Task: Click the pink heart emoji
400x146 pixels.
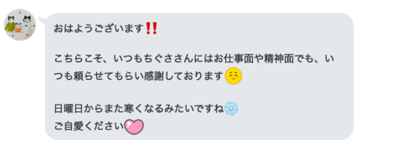Action: pyautogui.click(x=134, y=127)
